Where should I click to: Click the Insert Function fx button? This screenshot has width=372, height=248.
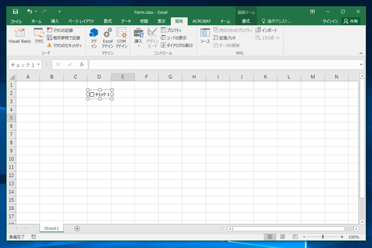[x=82, y=64]
